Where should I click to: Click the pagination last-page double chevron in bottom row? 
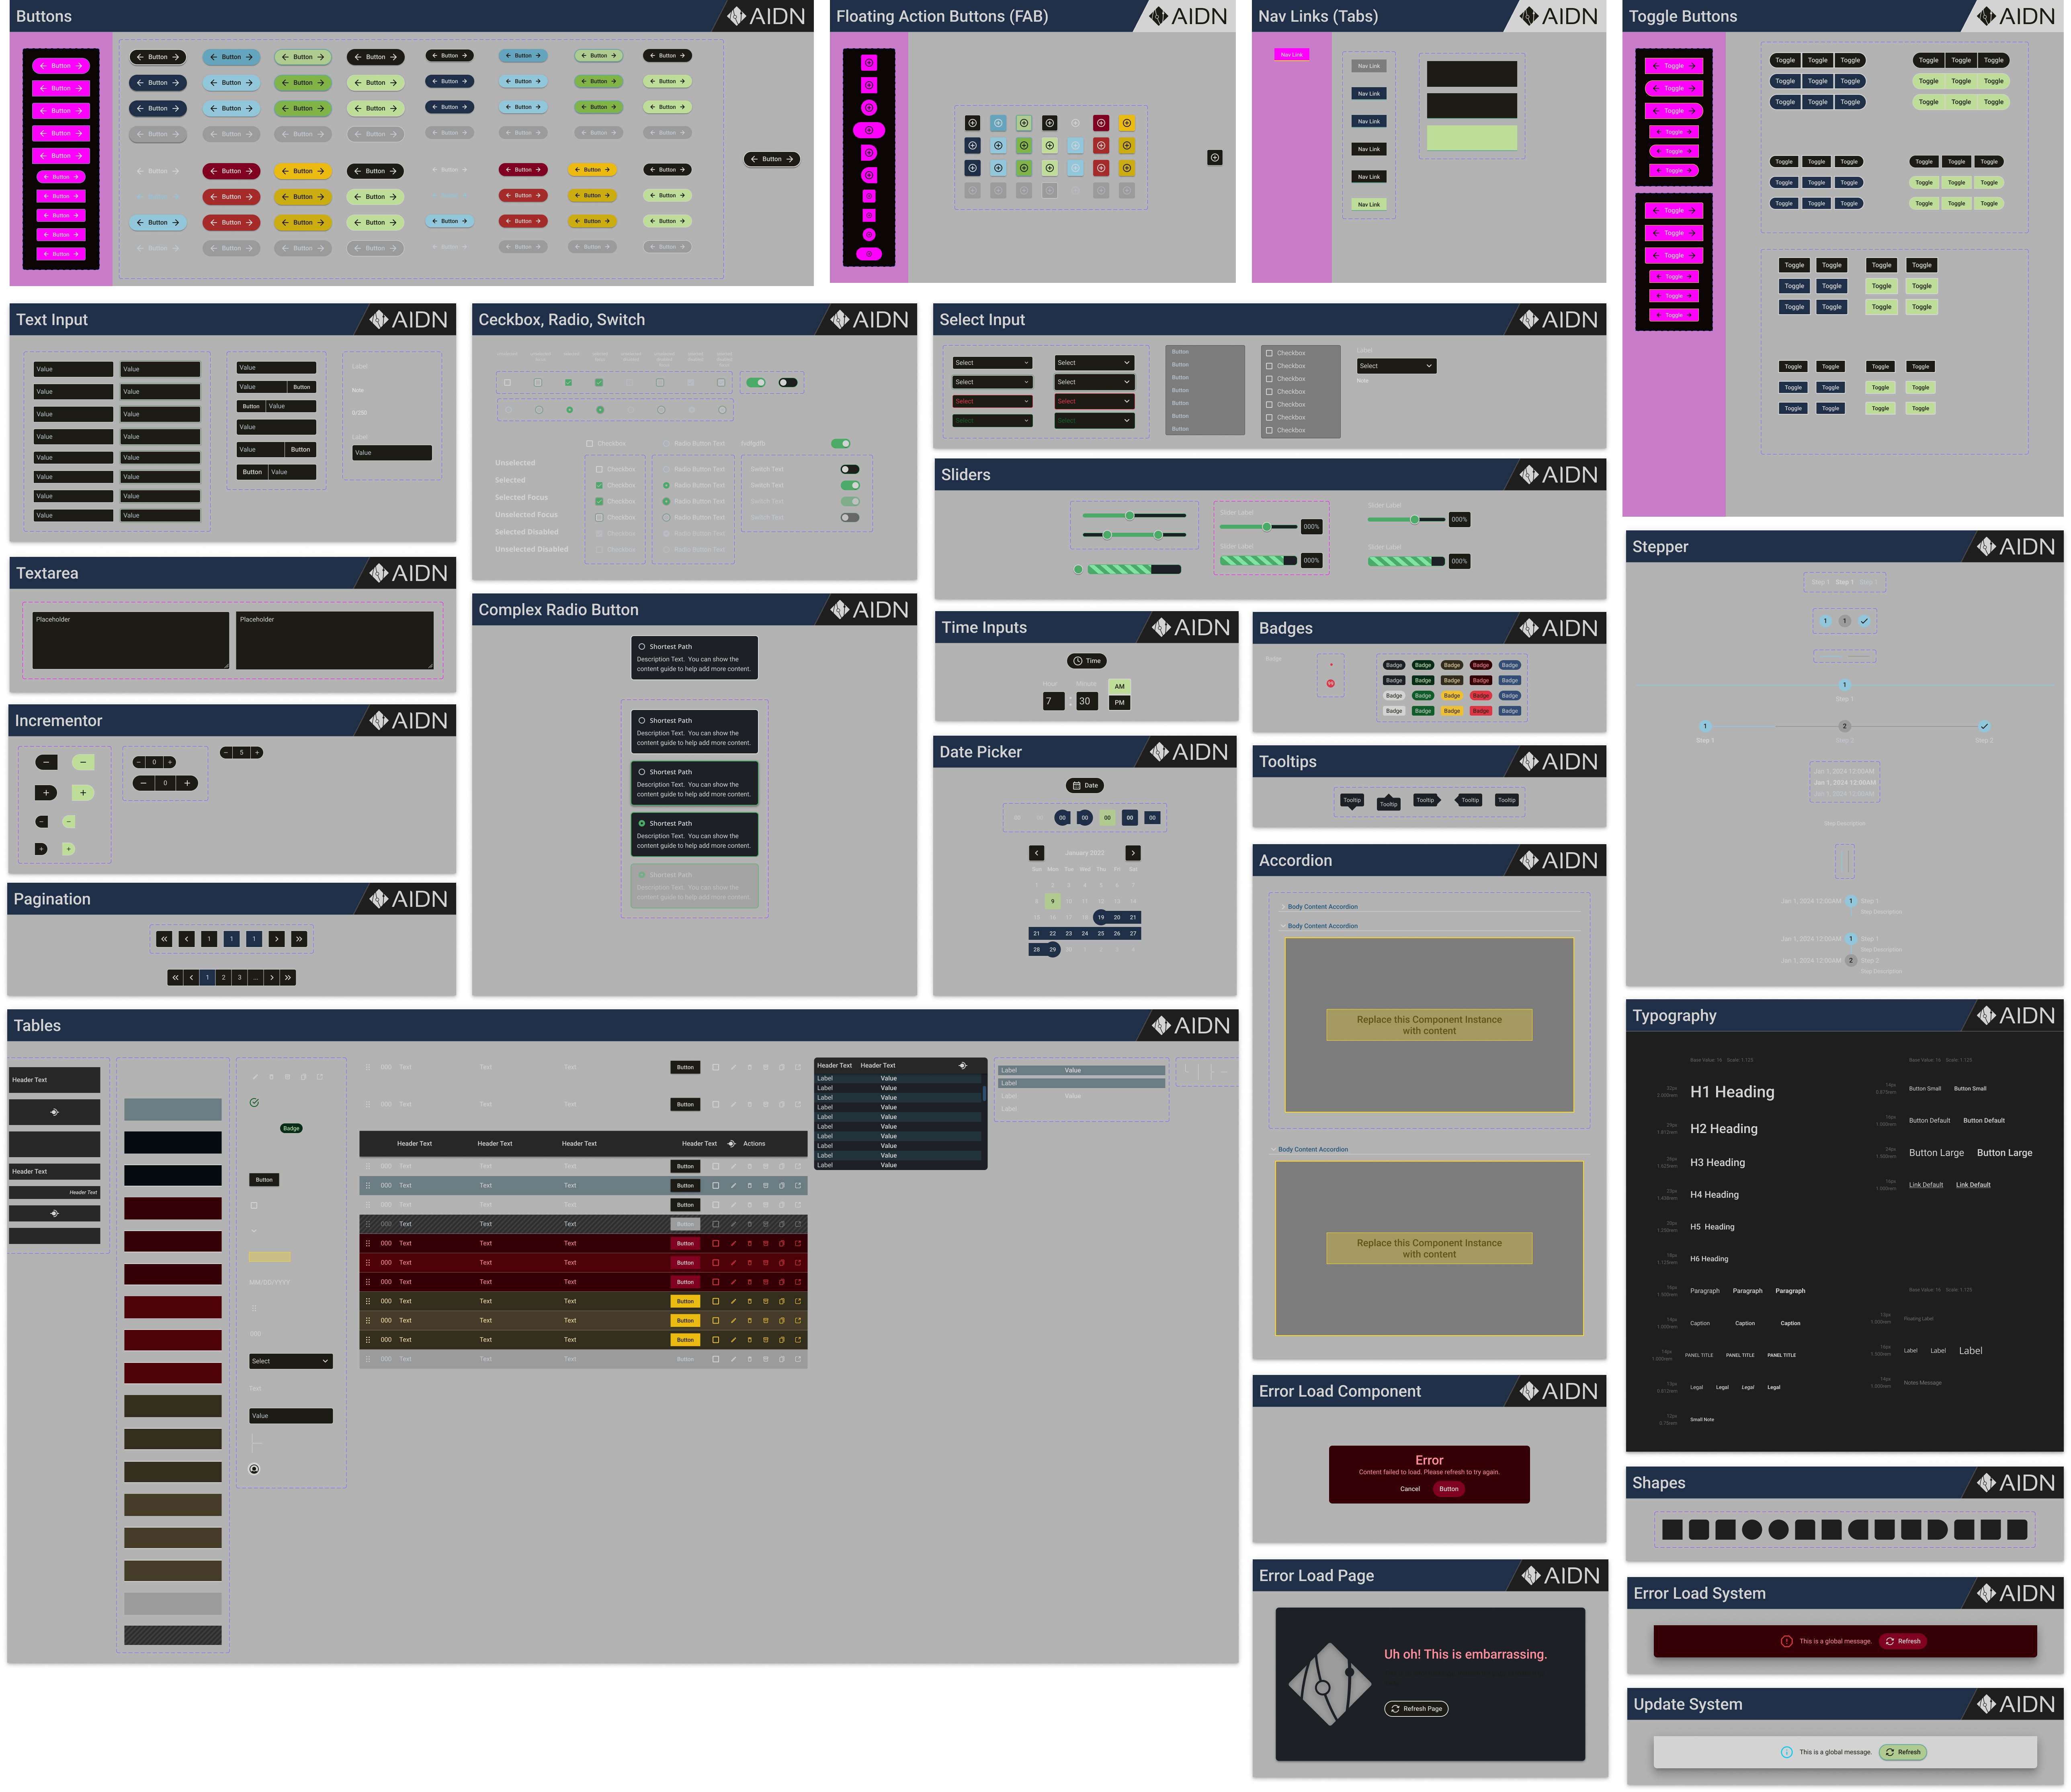pos(288,978)
